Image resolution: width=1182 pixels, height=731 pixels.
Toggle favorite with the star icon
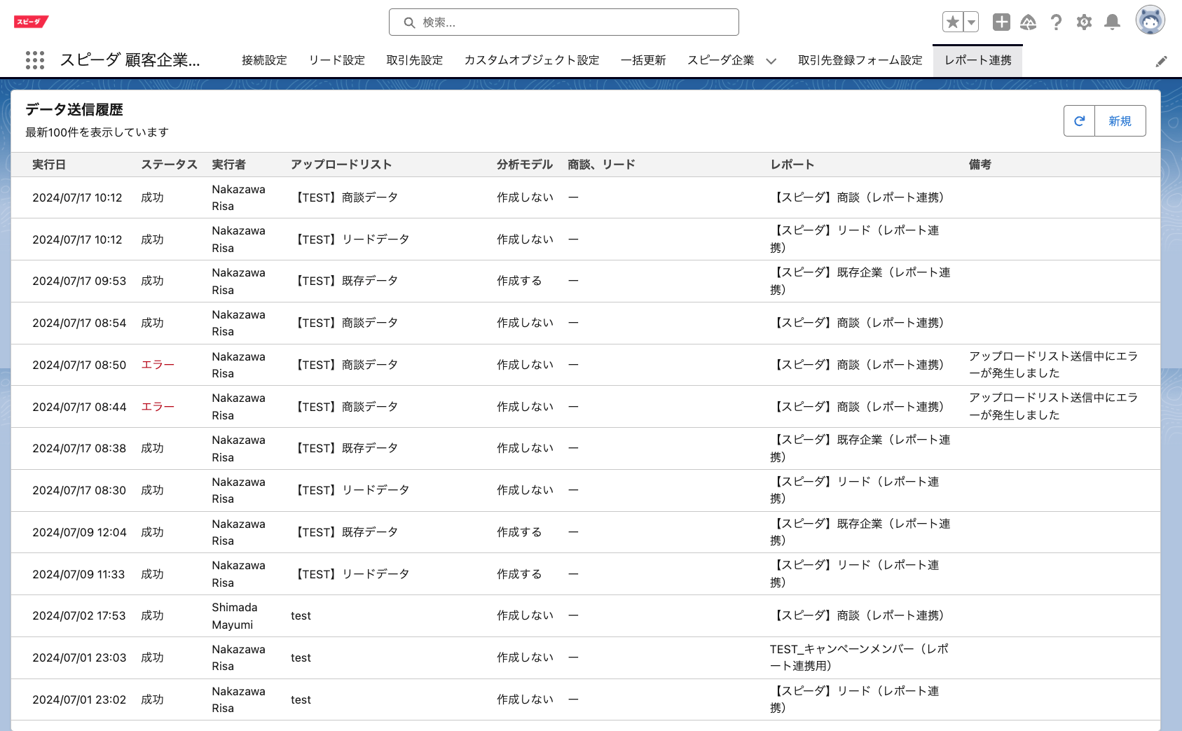[952, 22]
